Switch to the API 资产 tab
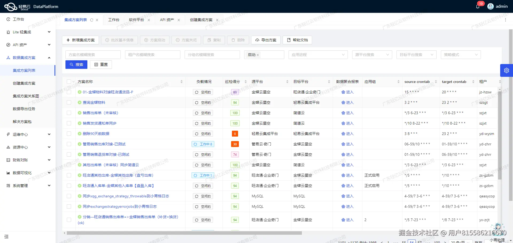This screenshot has height=243, width=513. (x=167, y=19)
